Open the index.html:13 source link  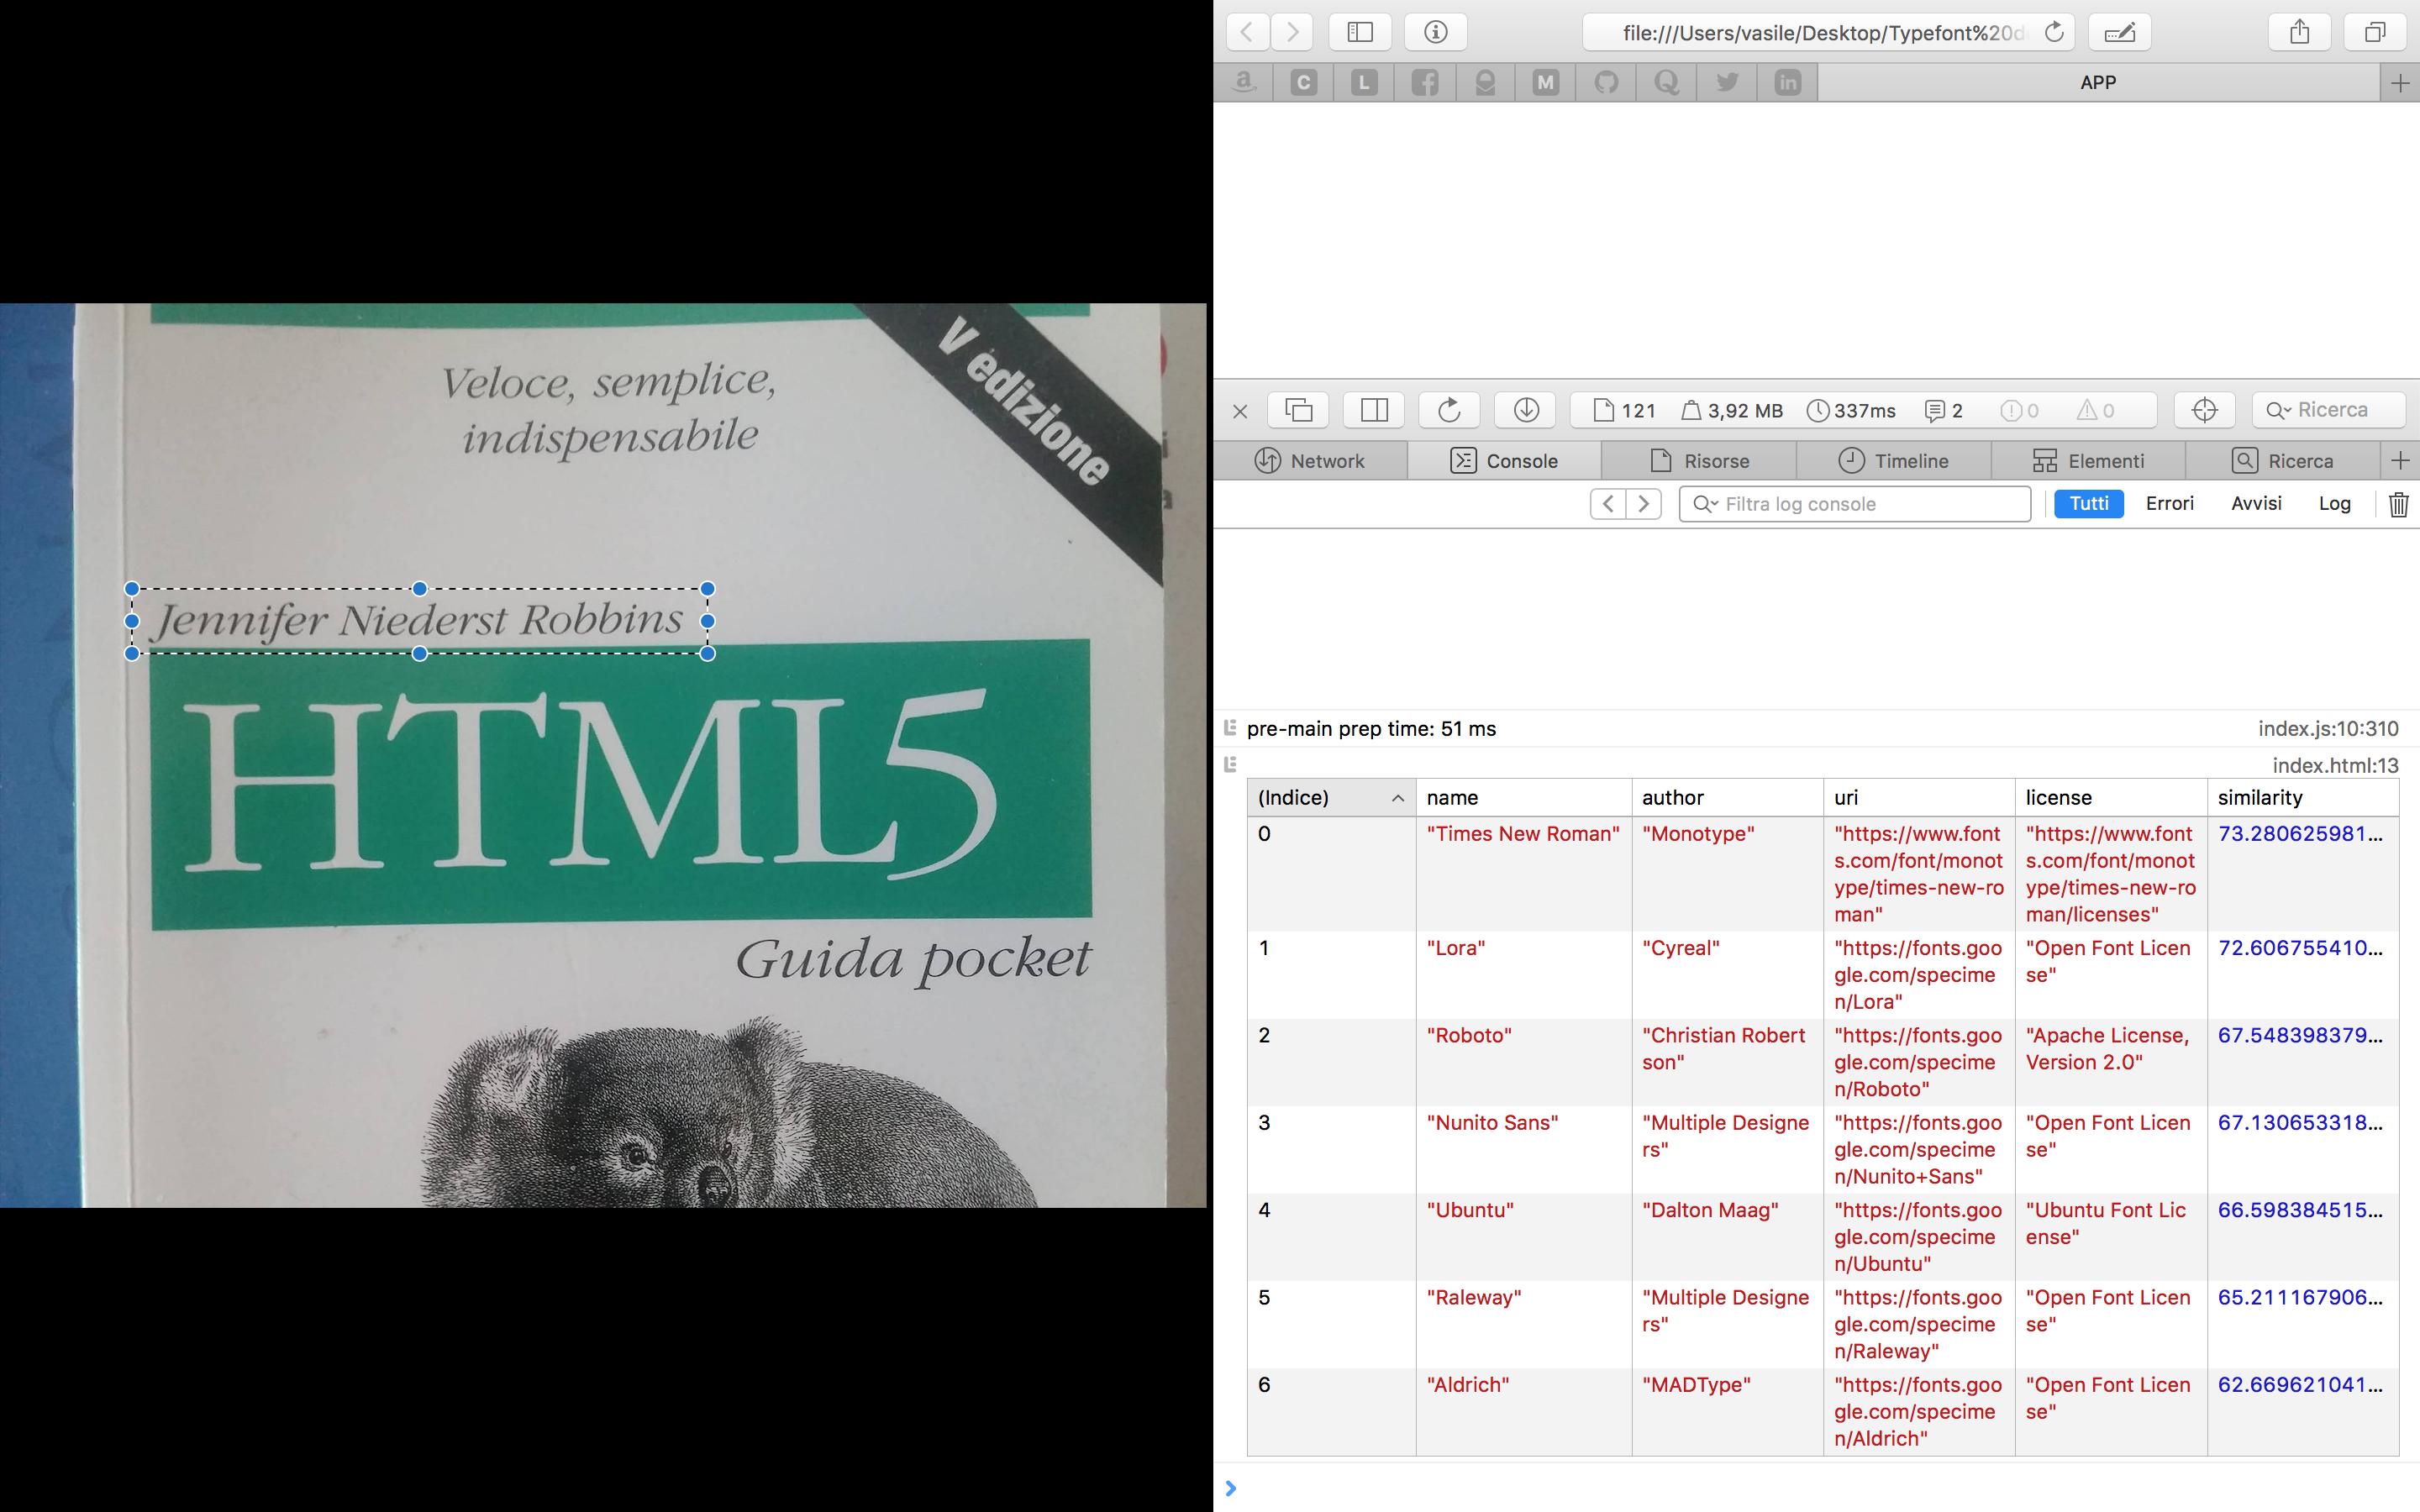pos(2334,766)
